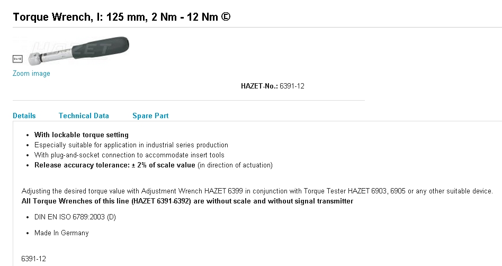Click the 6391-12 text at page bottom
The image size is (502, 266).
pyautogui.click(x=34, y=259)
